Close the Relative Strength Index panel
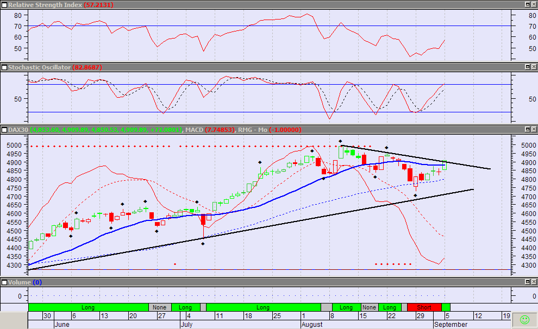This screenshot has width=538, height=329. [534, 4]
